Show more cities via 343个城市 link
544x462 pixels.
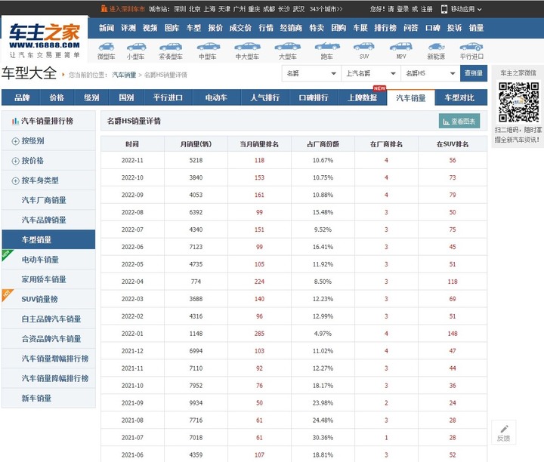[326, 9]
